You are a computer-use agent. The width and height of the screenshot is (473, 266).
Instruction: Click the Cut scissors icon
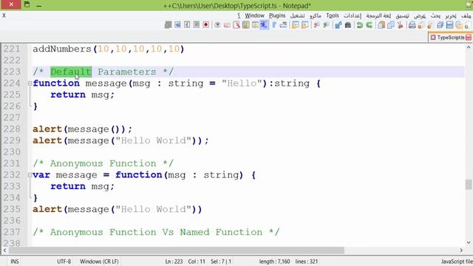point(401,25)
